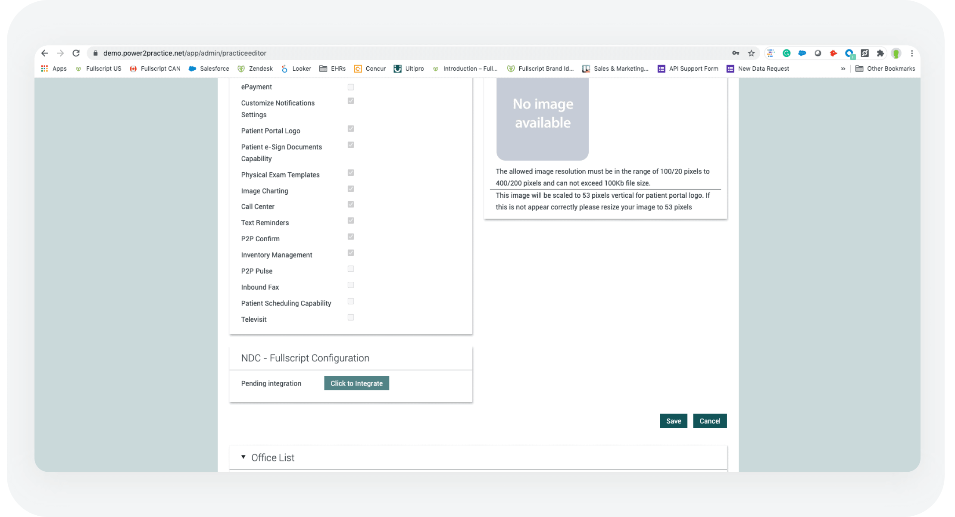Open the Apps grid shortcut

click(x=54, y=69)
